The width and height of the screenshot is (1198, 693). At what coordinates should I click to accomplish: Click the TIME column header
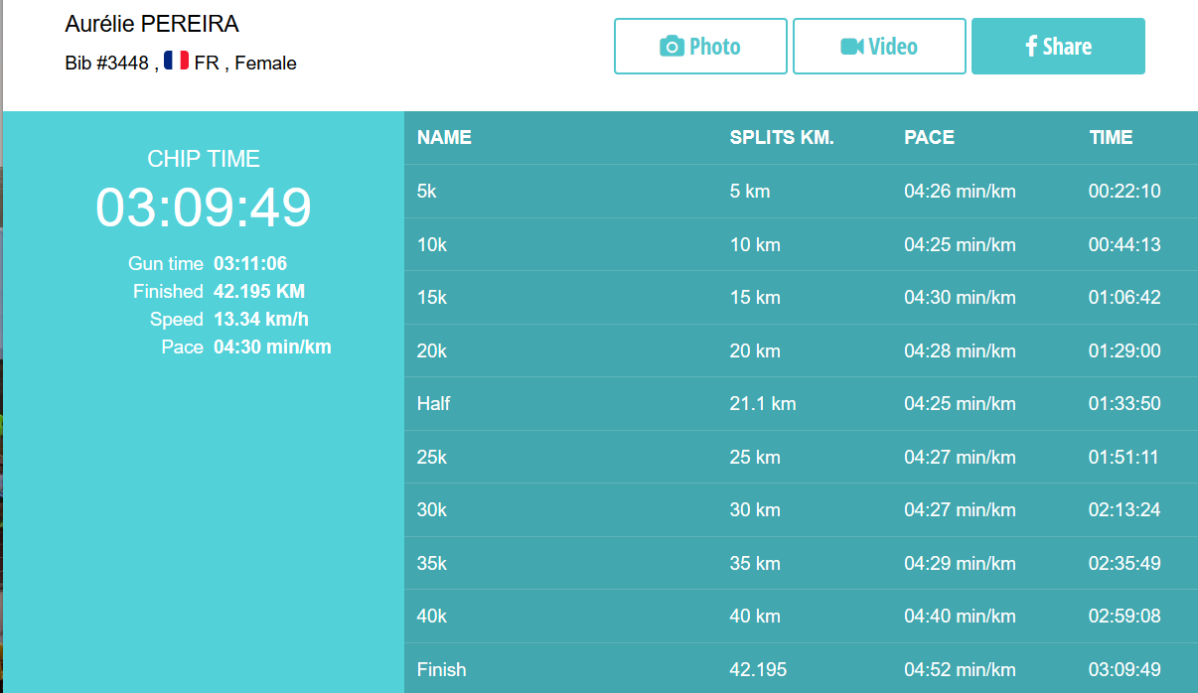click(x=1111, y=138)
